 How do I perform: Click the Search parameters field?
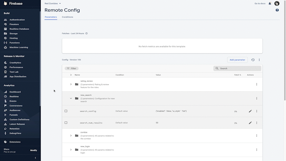[x=237, y=69]
